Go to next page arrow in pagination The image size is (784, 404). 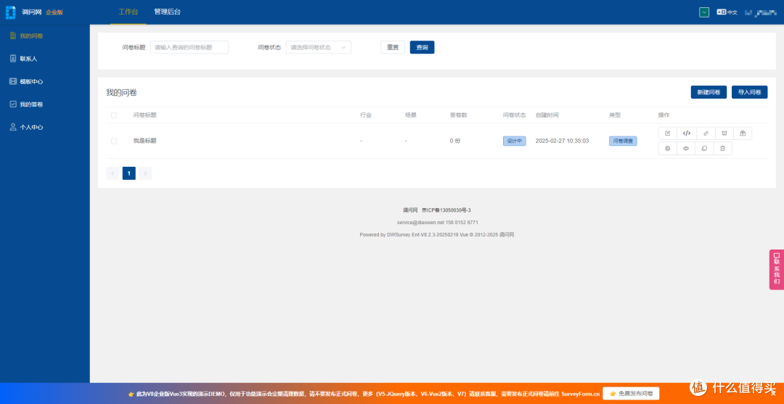(x=145, y=173)
